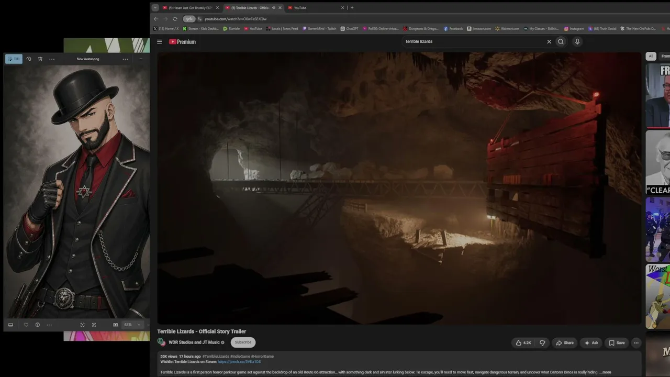Open the YouTube bookmark
Image resolution: width=670 pixels, height=377 pixels.
pyautogui.click(x=253, y=29)
